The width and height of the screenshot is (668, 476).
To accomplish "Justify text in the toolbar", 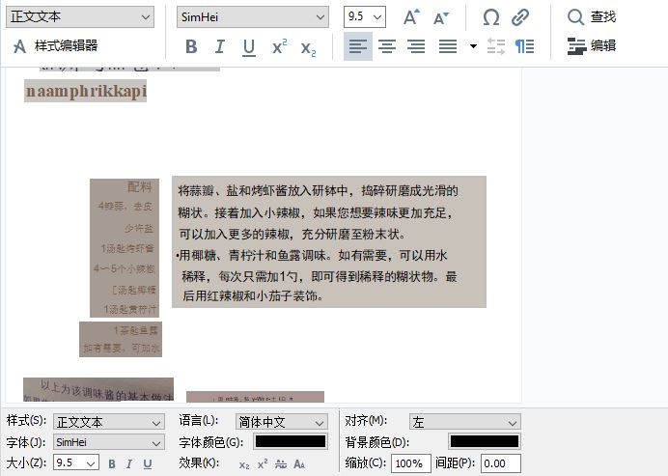I will tap(448, 46).
